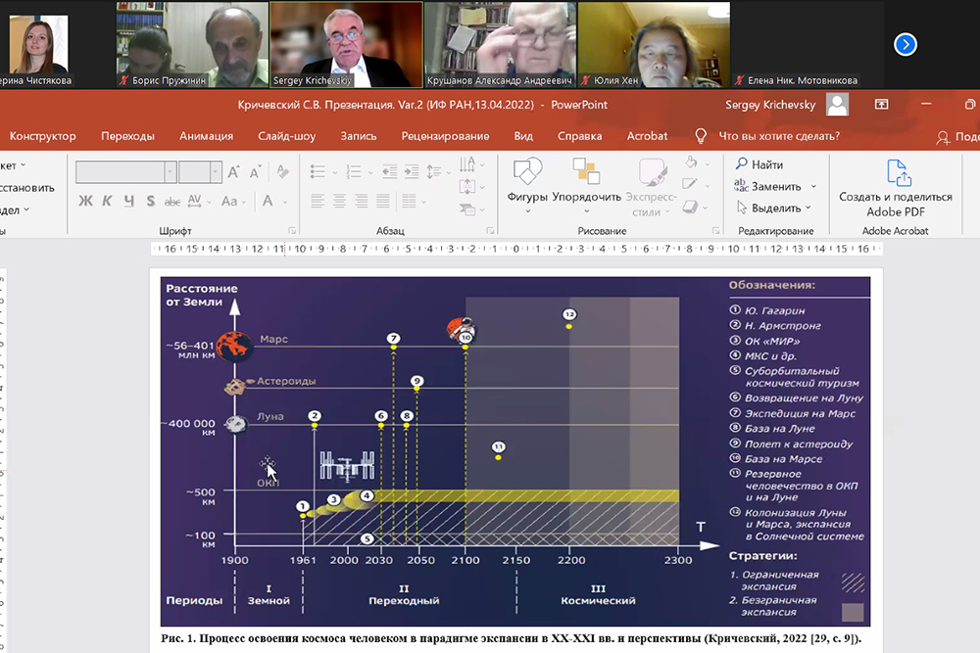Open the Фигуры shapes gallery
The width and height of the screenshot is (980, 653).
[x=527, y=181]
